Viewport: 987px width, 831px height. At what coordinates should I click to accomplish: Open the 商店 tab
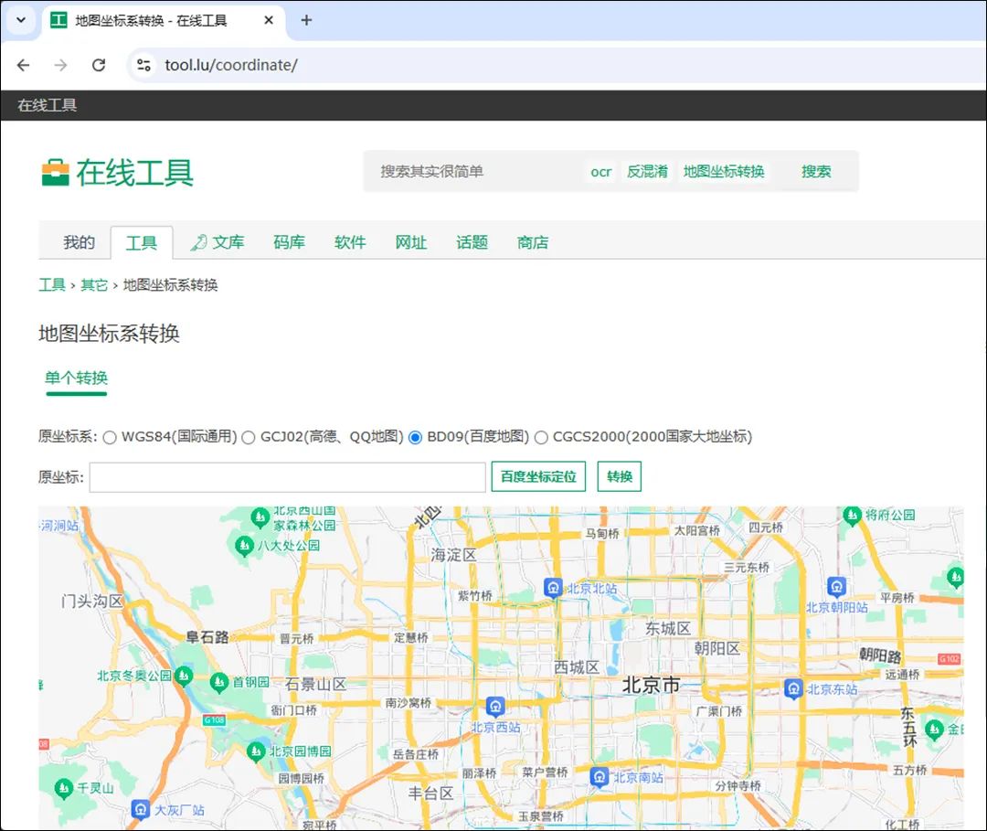[x=533, y=242]
